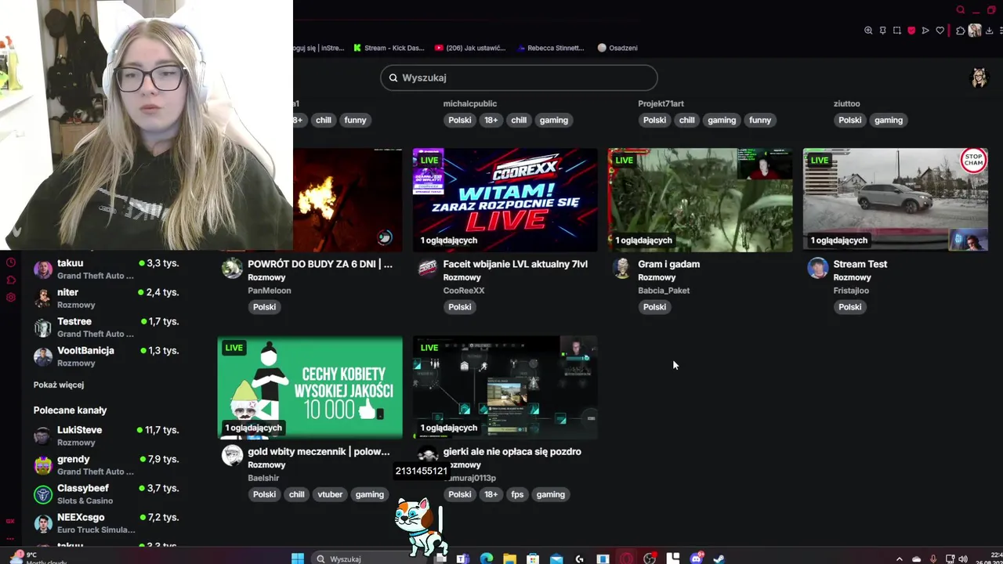This screenshot has height=564, width=1003.
Task: Open the gierki ale nie opłaca thumbnail
Action: [505, 387]
